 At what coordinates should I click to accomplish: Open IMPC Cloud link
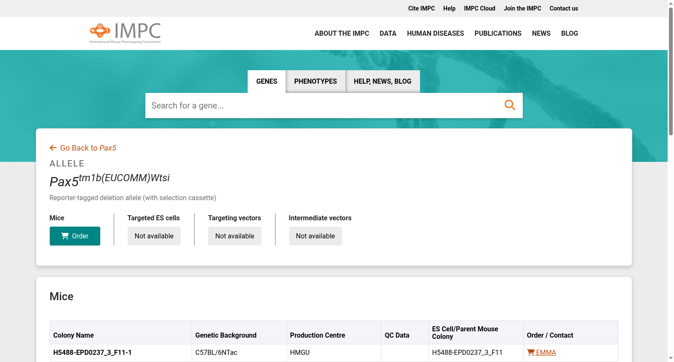(x=479, y=8)
